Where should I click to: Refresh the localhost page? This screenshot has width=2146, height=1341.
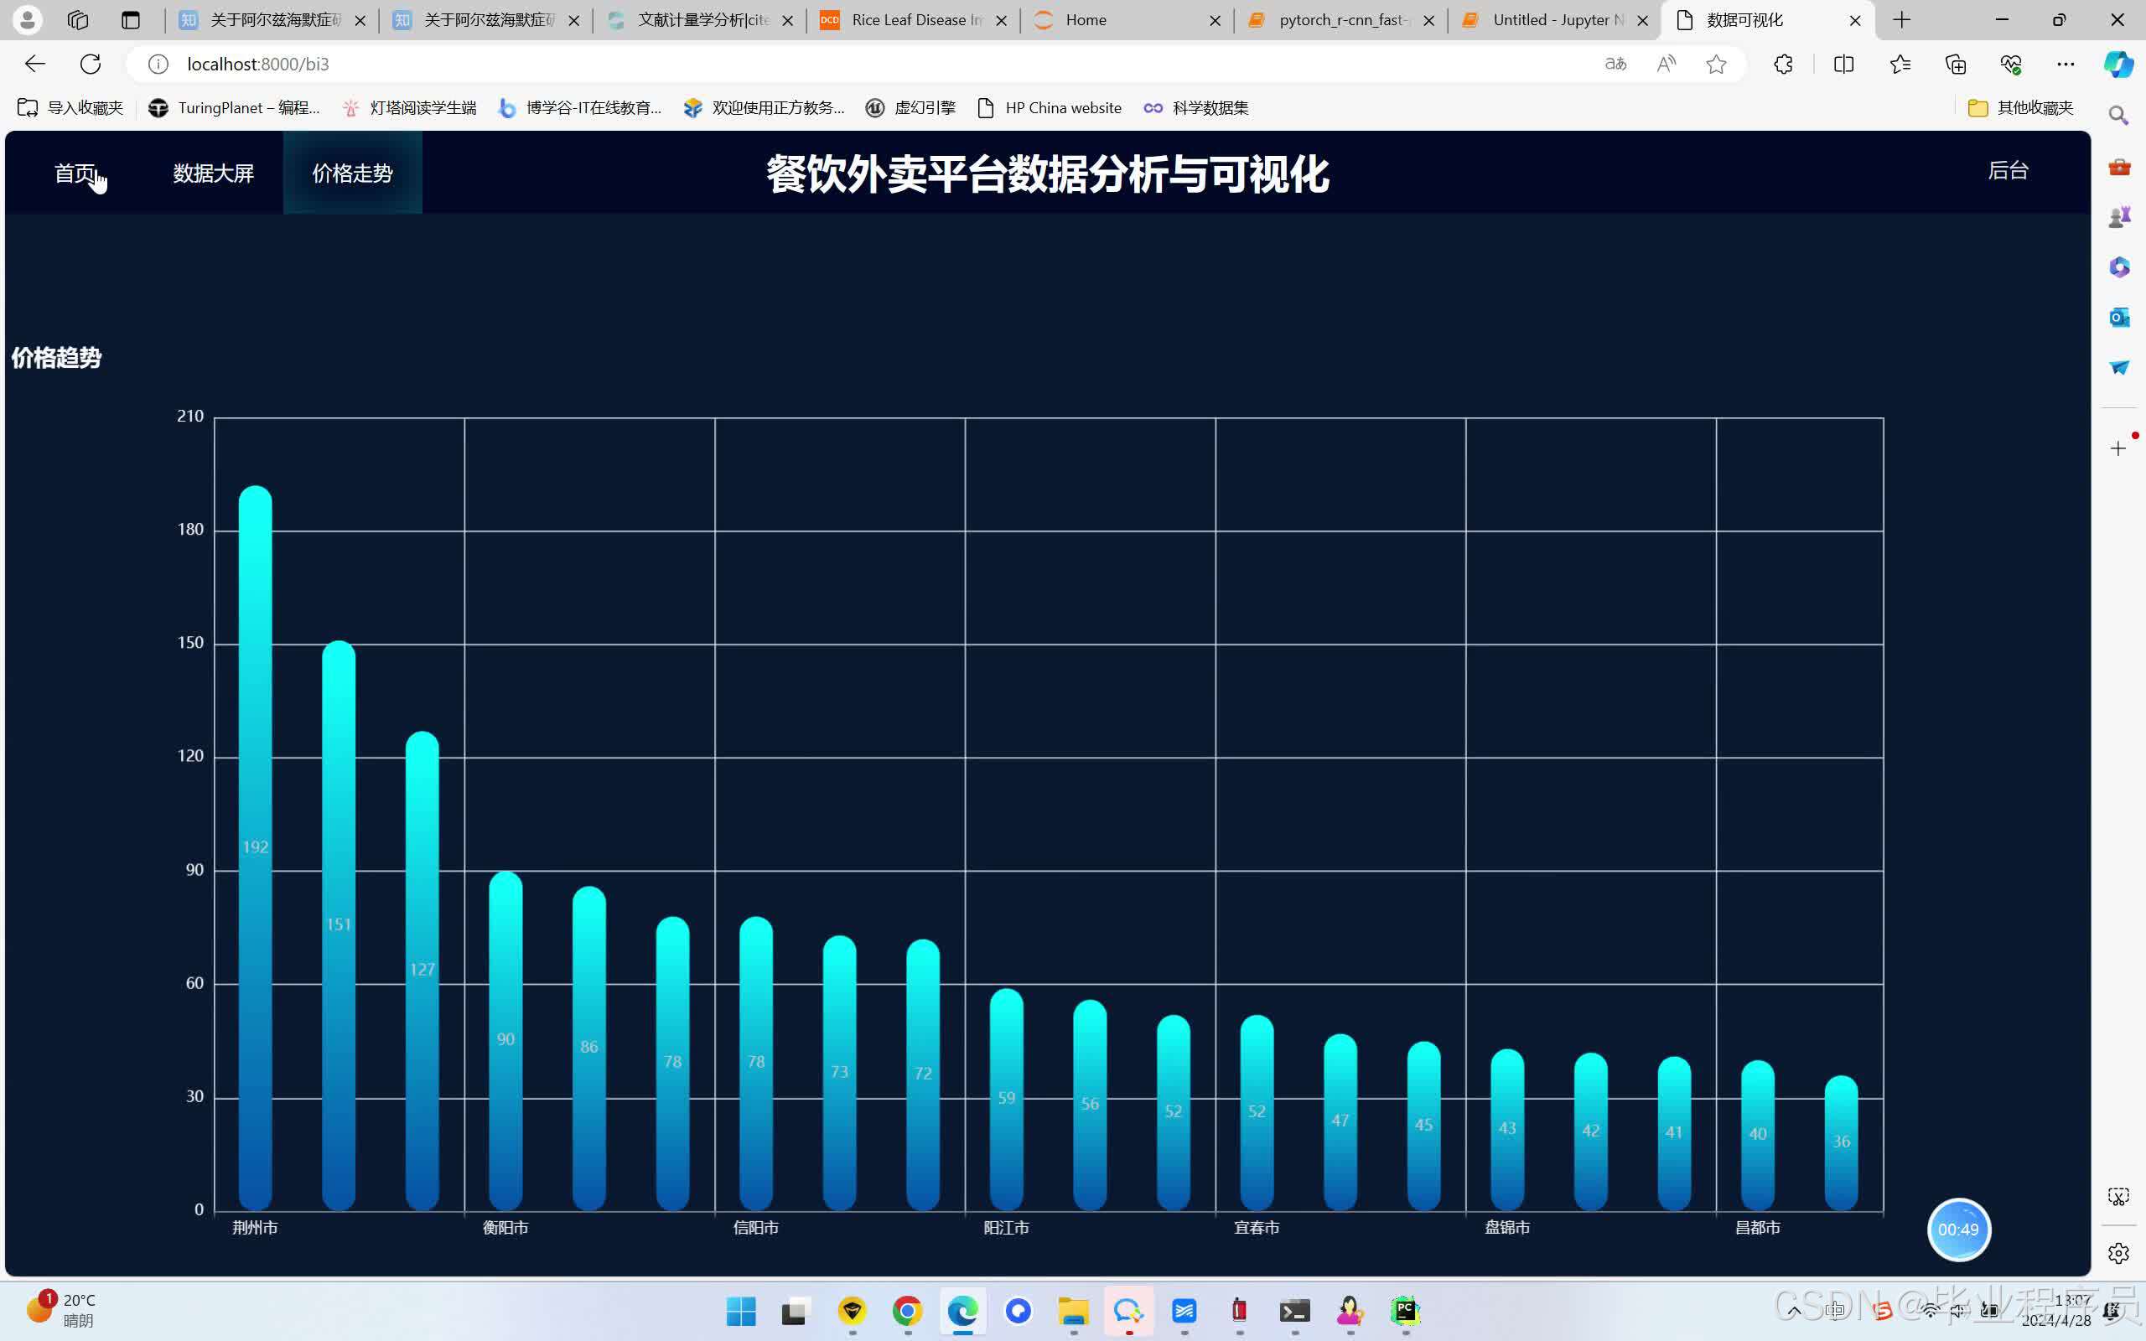[x=91, y=64]
